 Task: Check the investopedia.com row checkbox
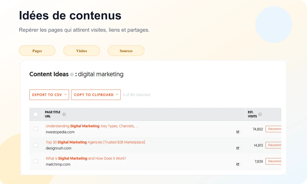[36, 129]
